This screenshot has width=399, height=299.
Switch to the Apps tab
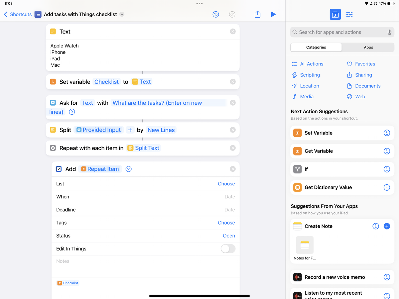(x=368, y=47)
